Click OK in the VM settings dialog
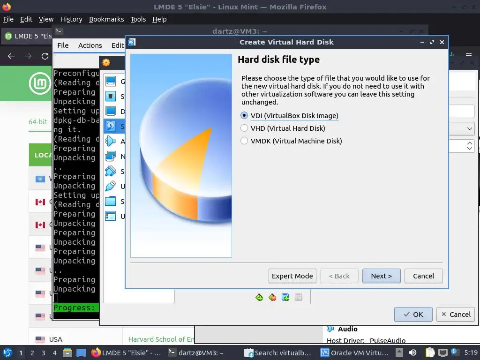The height and width of the screenshot is (360, 480). 413,314
